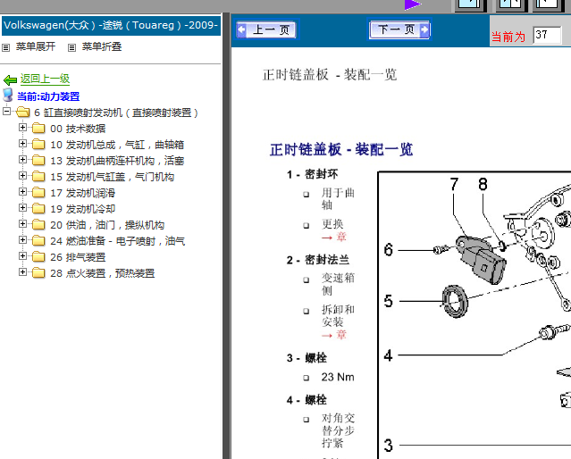The width and height of the screenshot is (571, 459).
Task: Open 20 供油，油门，操纵机构
Action: coord(107,225)
